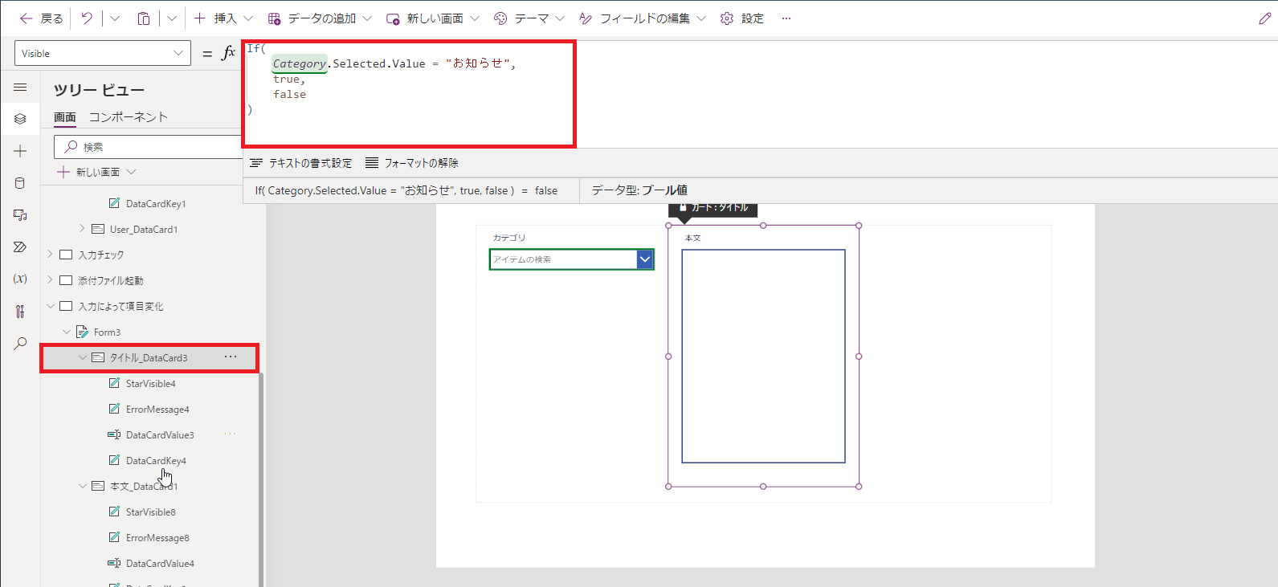
Task: Open the Insert plus pane icon
Action: (x=20, y=151)
